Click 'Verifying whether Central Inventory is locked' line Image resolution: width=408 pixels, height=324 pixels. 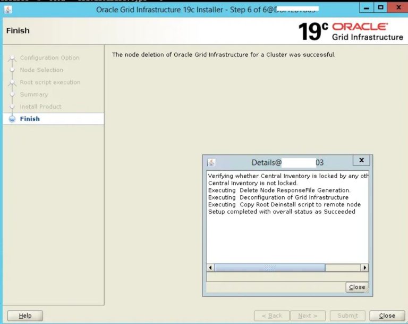288,176
